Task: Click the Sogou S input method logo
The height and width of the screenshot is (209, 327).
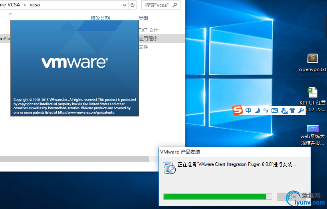Action: 238,110
